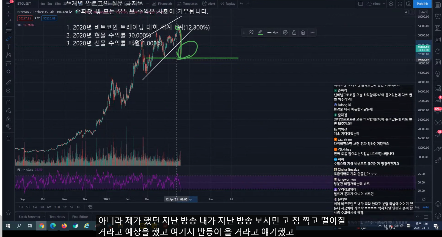The width and height of the screenshot is (442, 237).
Task: Set date range to All
Action: tap(79, 207)
